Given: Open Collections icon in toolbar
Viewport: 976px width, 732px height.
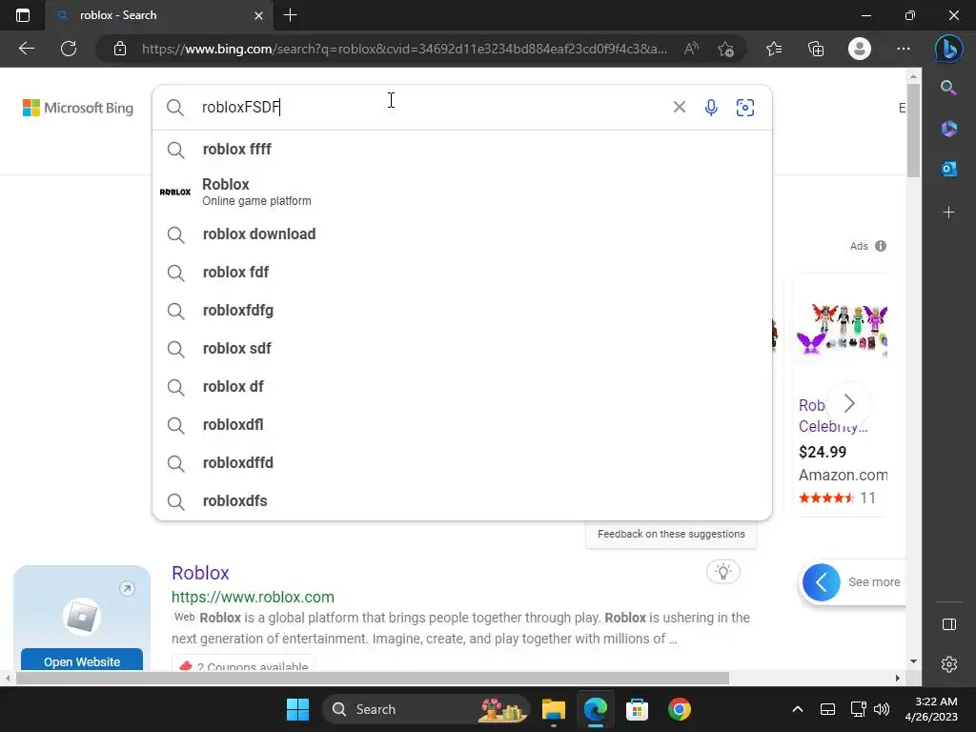Looking at the screenshot, I should 816,49.
